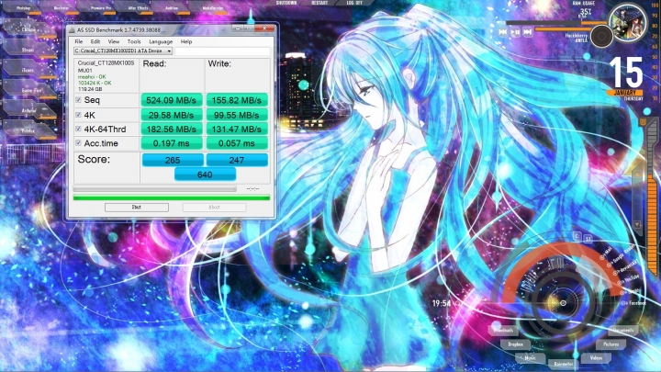
Task: Launch Illustrator from the top launcher
Action: point(62,7)
